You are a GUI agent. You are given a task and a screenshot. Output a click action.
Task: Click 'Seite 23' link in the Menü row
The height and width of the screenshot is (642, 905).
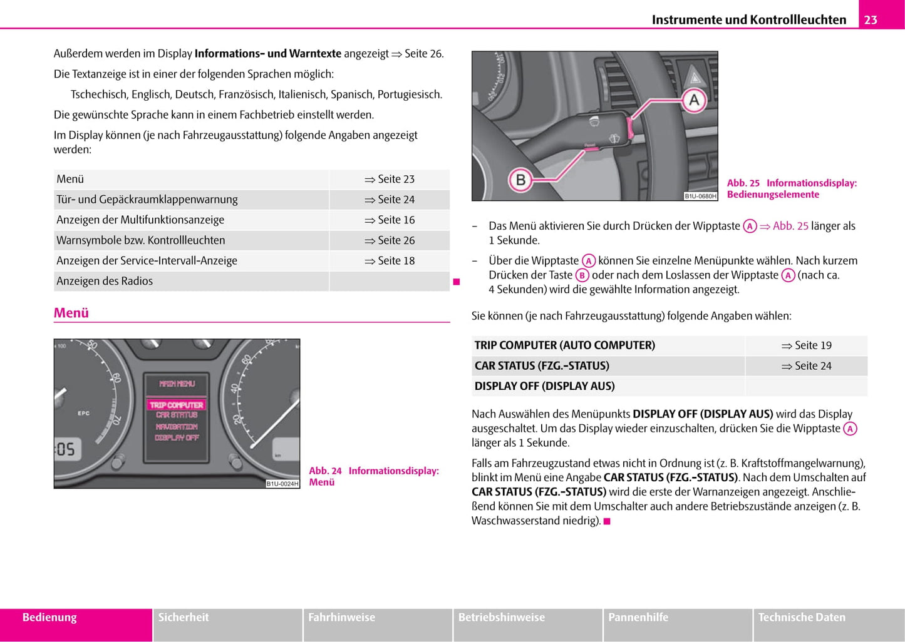(390, 179)
